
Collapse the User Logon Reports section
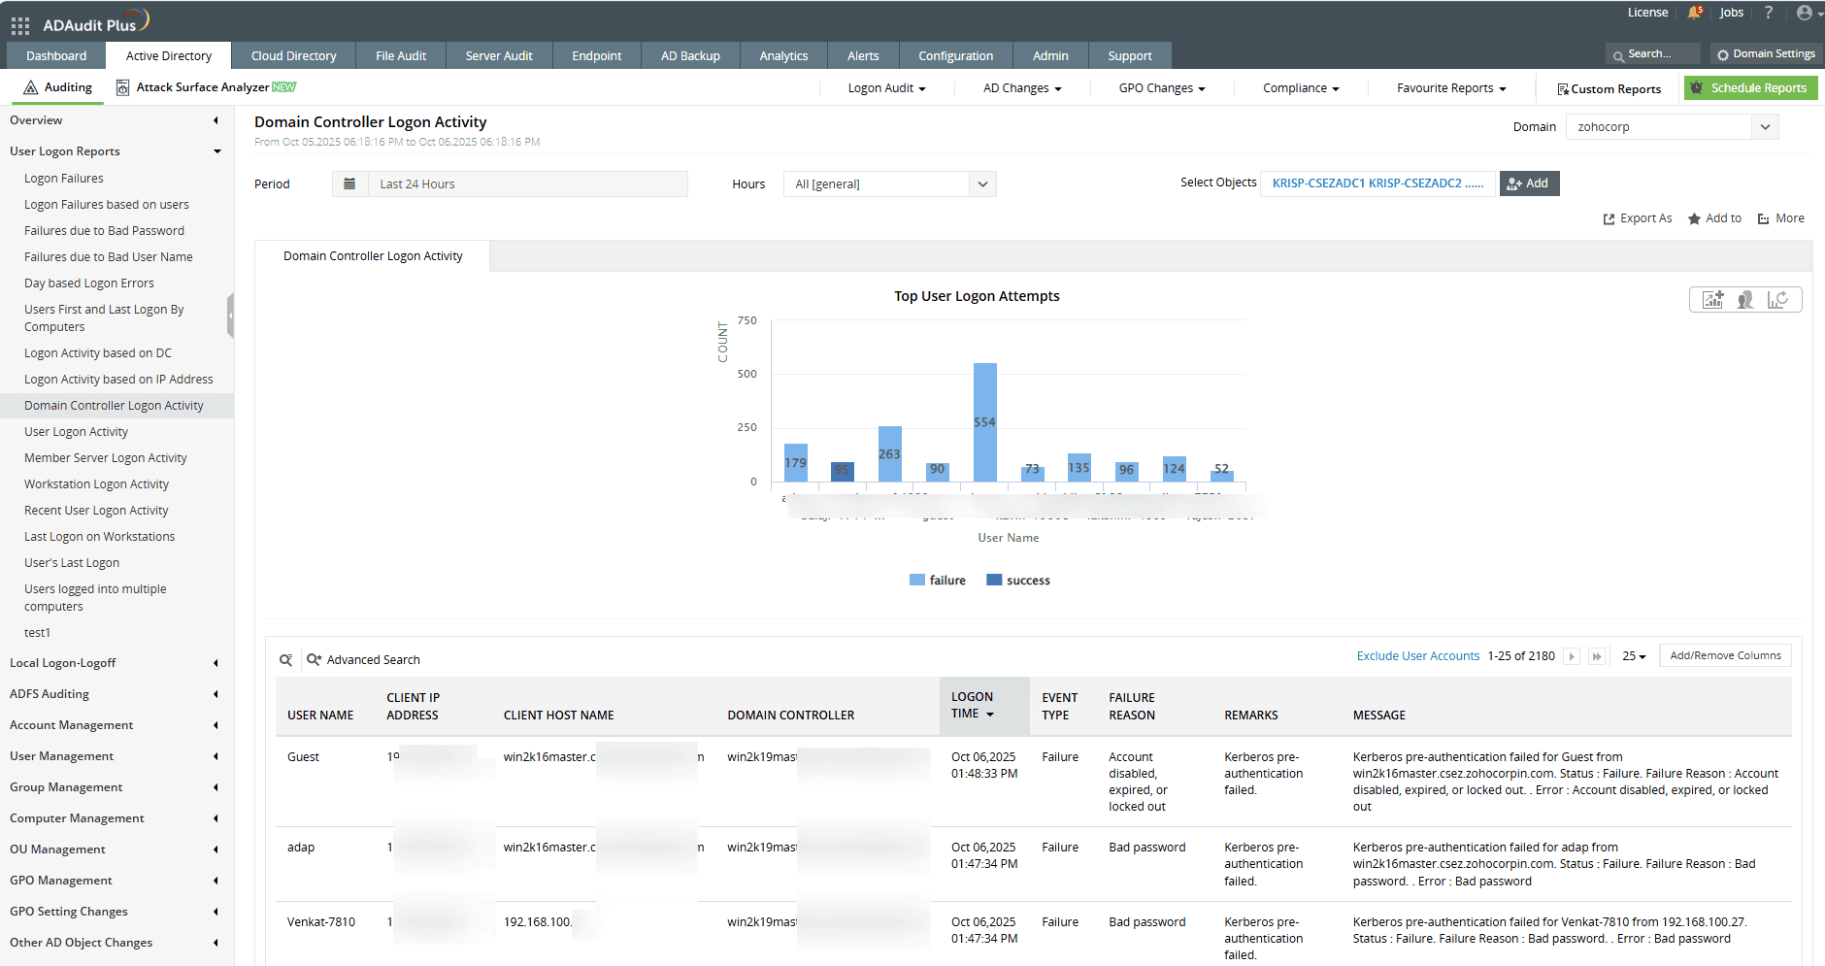click(x=216, y=151)
